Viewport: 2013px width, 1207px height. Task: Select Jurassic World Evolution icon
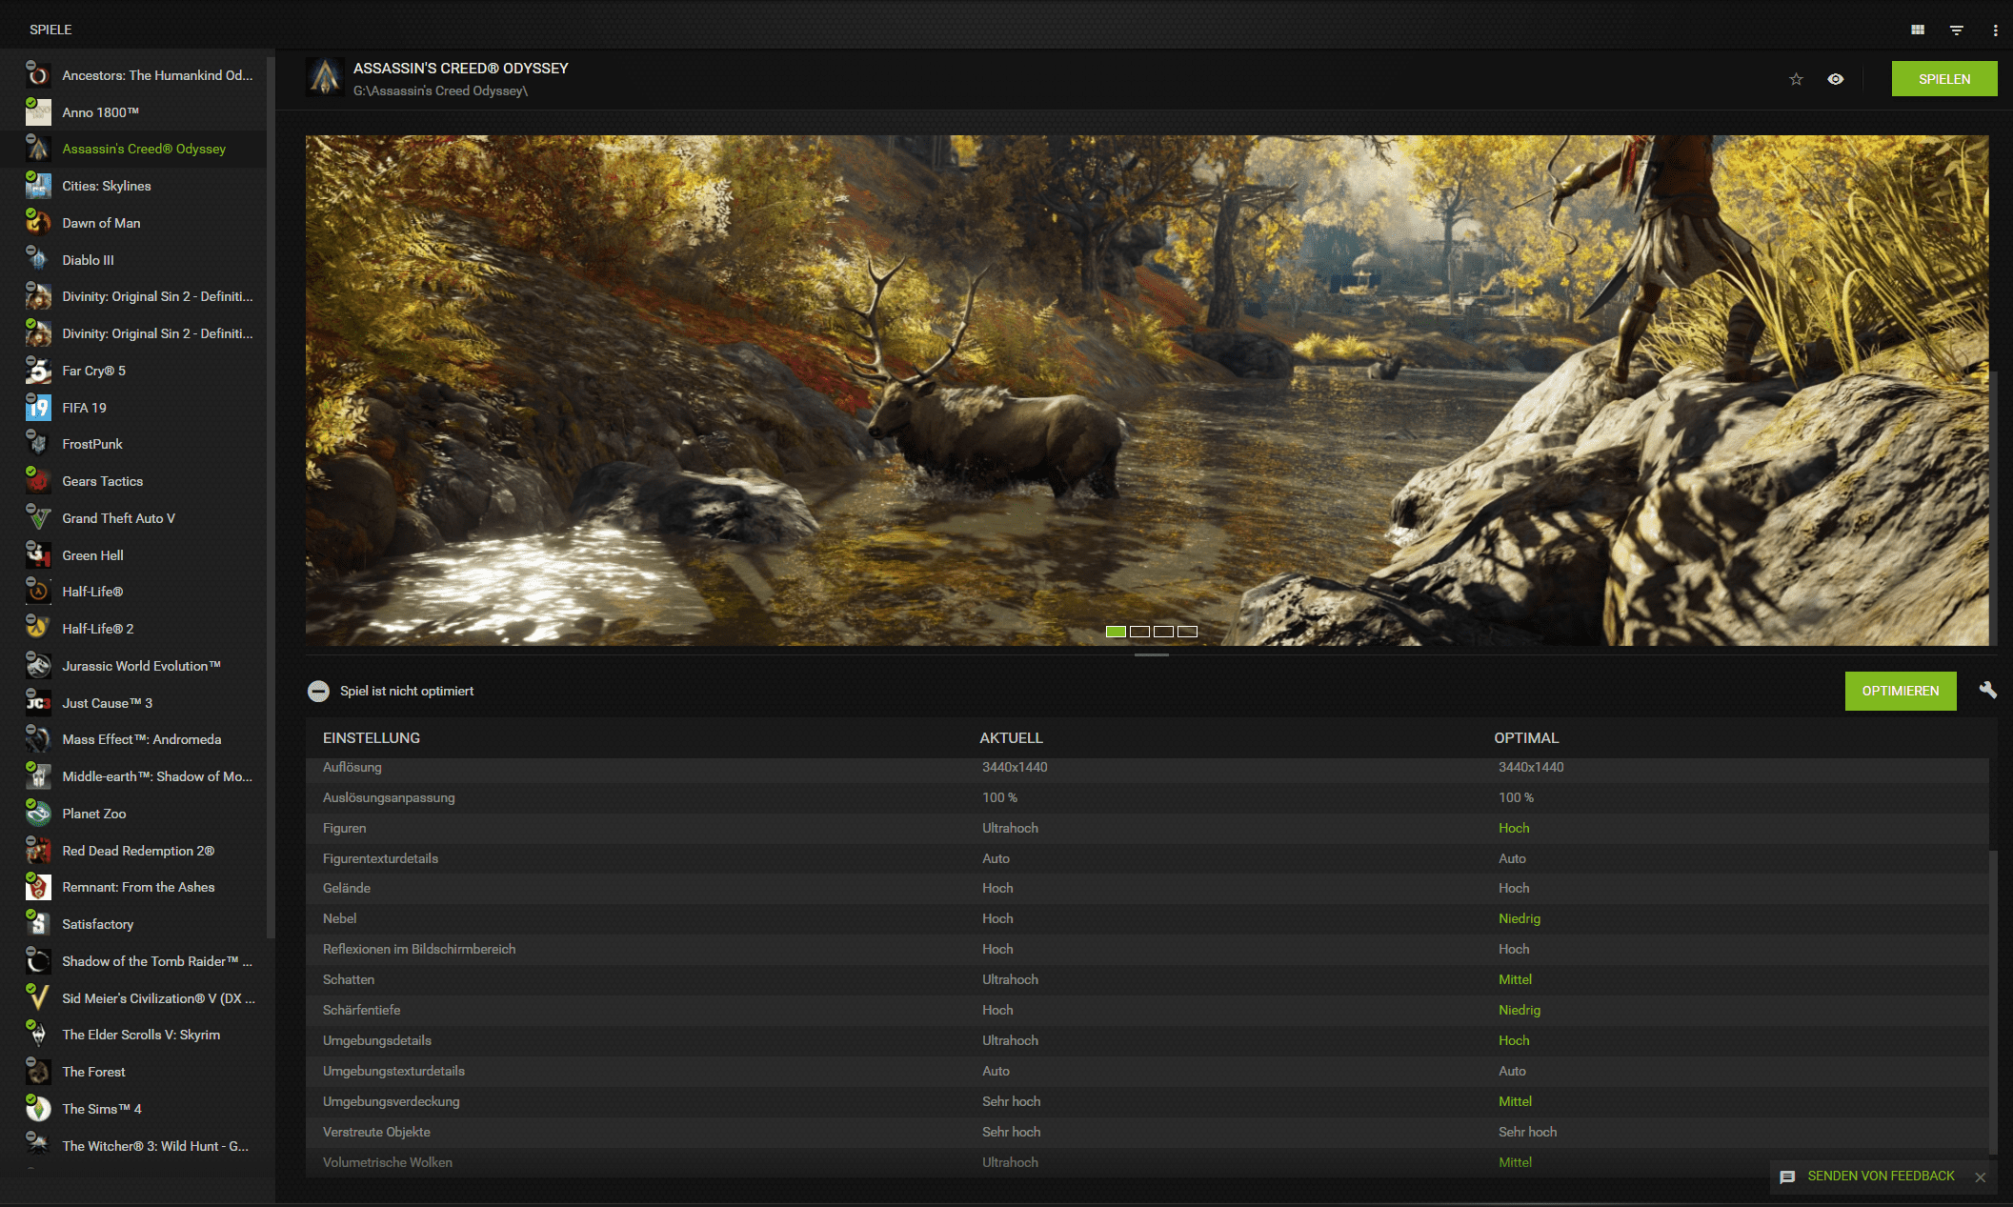(38, 666)
